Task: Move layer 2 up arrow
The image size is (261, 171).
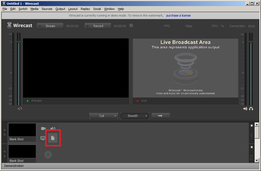Action: point(5,151)
